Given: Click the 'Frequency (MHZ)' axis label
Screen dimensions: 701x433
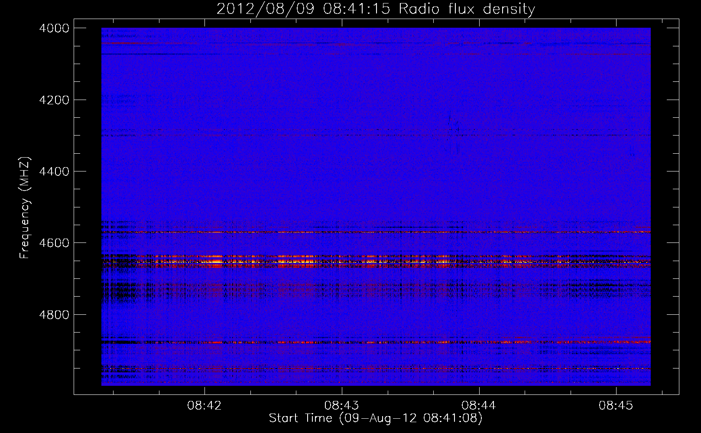Looking at the screenshot, I should (x=25, y=208).
